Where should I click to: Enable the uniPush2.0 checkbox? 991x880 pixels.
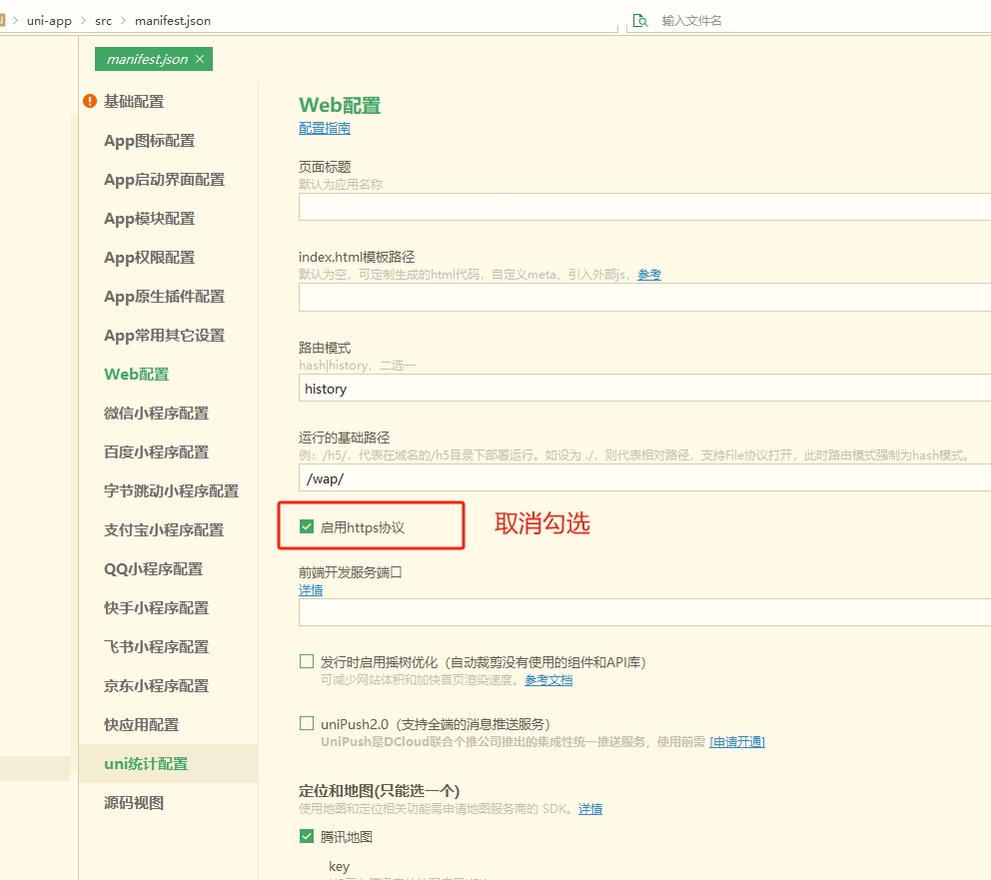[x=307, y=723]
